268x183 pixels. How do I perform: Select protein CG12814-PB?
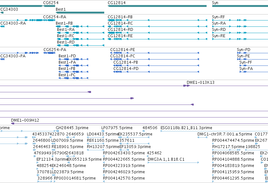tap(126, 62)
